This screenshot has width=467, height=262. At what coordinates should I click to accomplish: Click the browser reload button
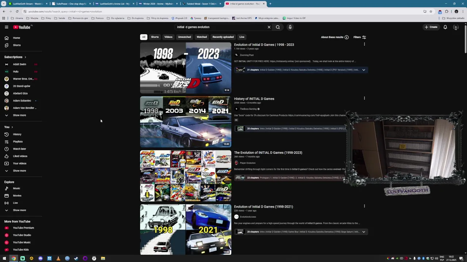tap(17, 11)
